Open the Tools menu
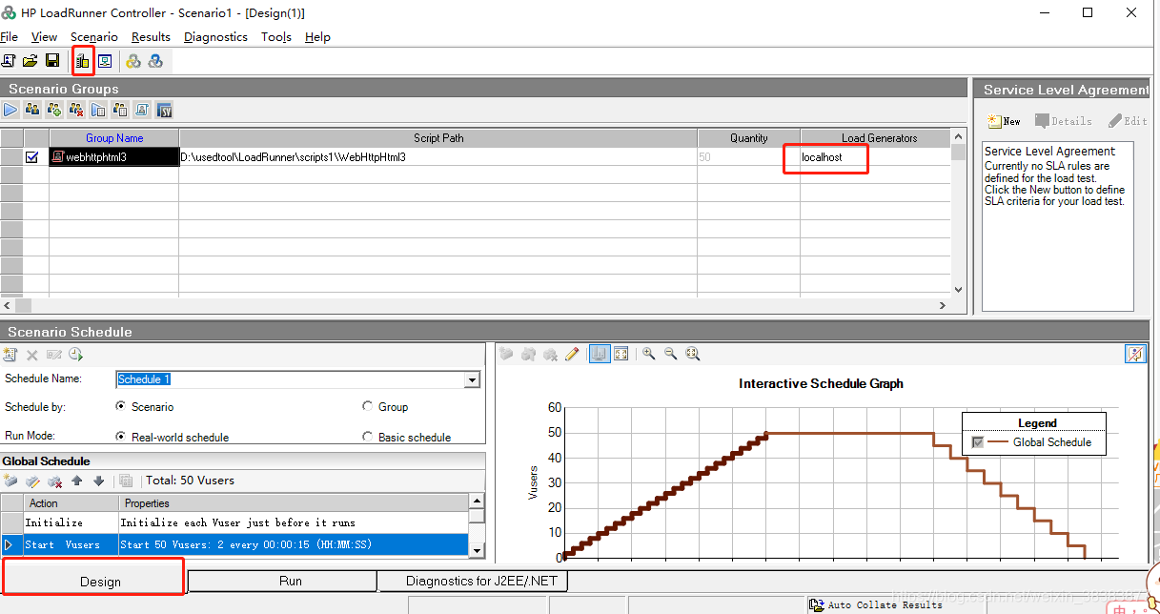The width and height of the screenshot is (1160, 614). (276, 36)
